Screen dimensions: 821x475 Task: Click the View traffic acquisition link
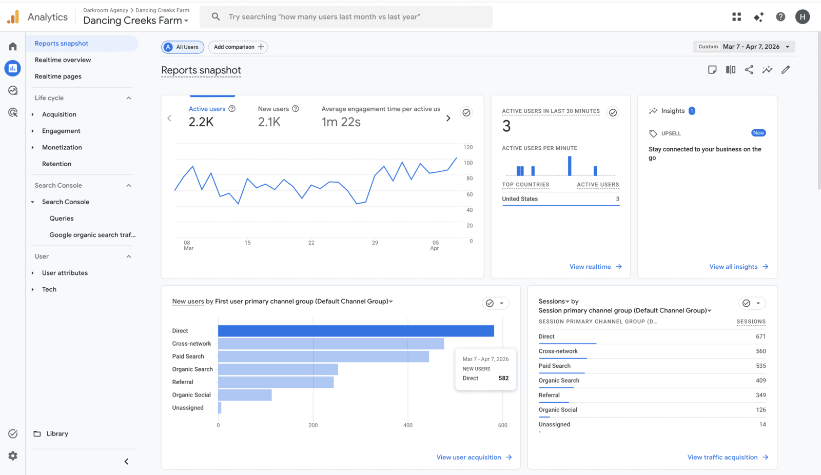[x=728, y=458]
